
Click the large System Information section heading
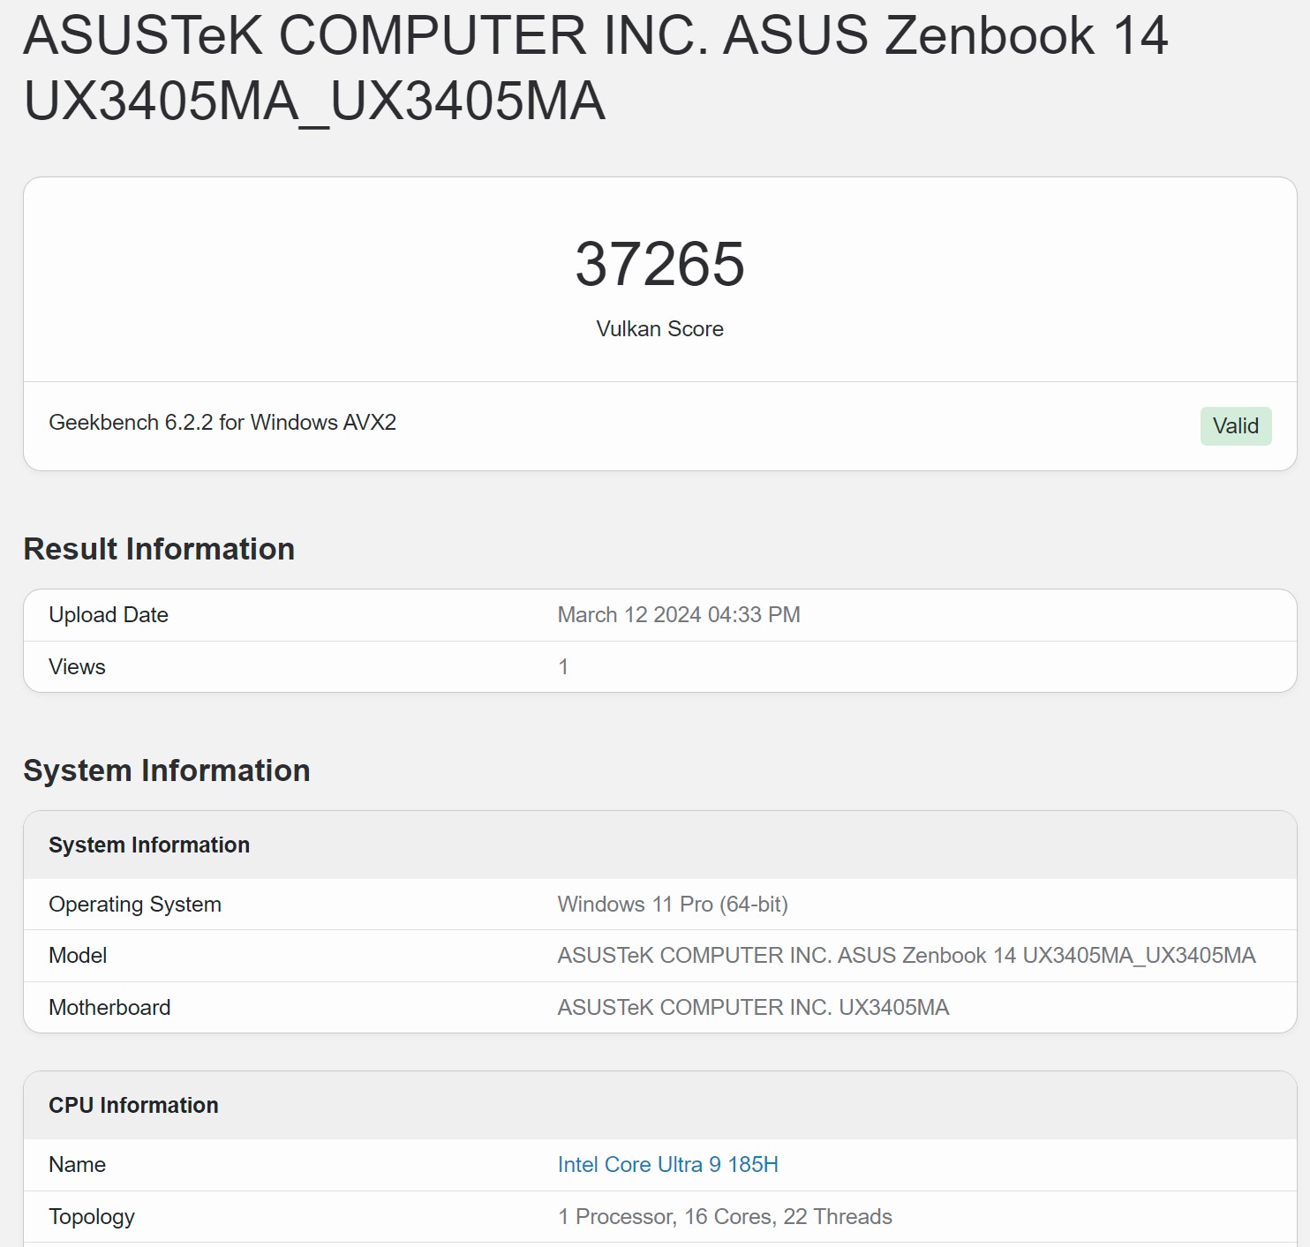tap(167, 770)
